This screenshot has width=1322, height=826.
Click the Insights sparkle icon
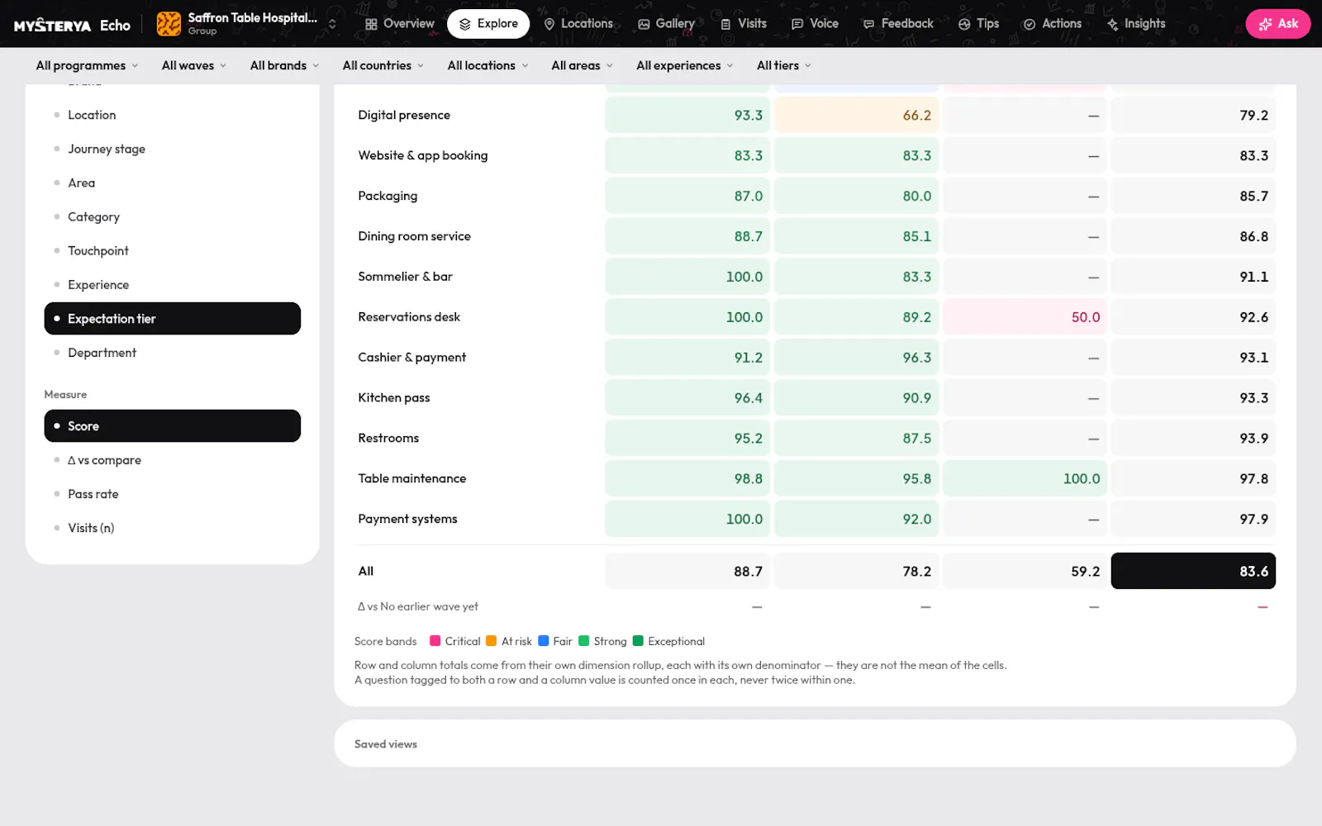1113,24
